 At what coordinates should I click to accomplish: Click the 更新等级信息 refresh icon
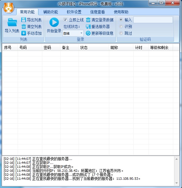[x=88, y=33]
